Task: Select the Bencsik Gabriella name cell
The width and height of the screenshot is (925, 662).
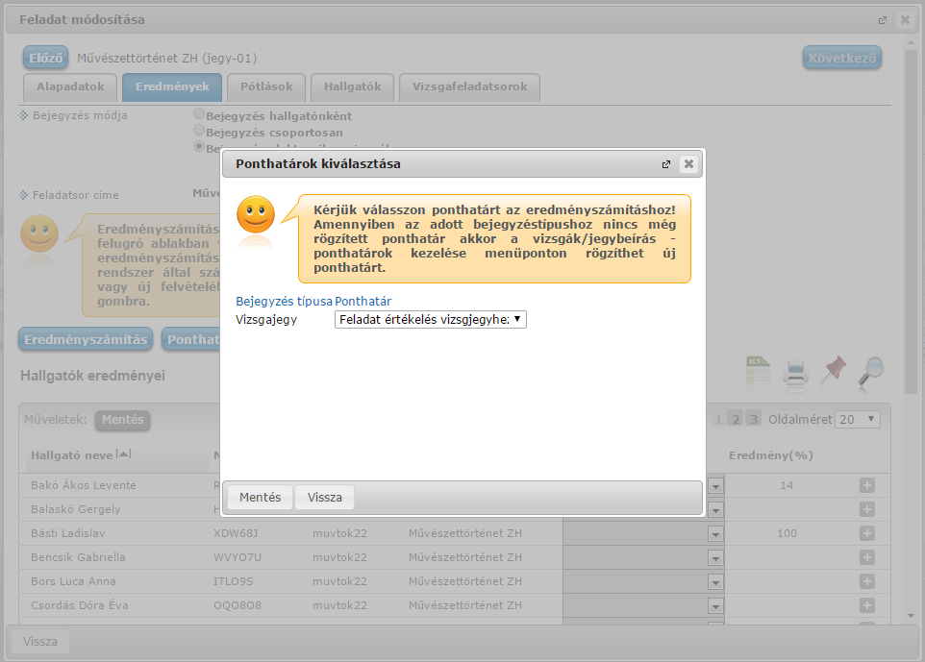Action: pos(78,557)
